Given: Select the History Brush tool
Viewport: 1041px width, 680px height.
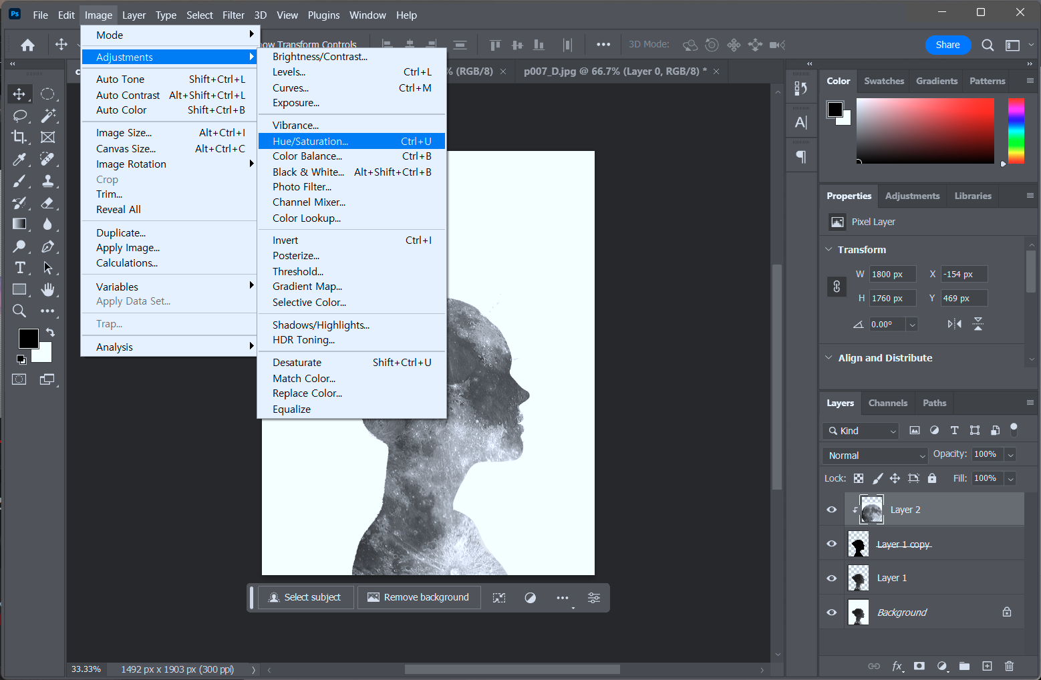Looking at the screenshot, I should (x=19, y=202).
